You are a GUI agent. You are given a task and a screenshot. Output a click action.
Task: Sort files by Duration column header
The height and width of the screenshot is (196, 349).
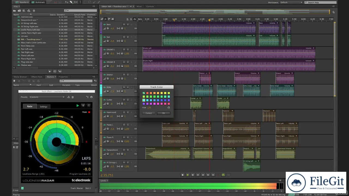[61, 15]
